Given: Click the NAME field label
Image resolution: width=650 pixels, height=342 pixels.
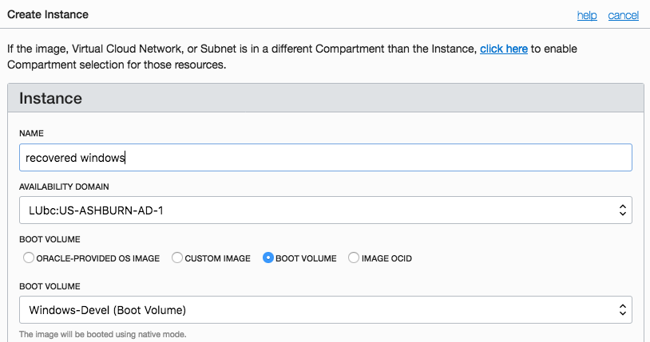Looking at the screenshot, I should click(x=31, y=132).
